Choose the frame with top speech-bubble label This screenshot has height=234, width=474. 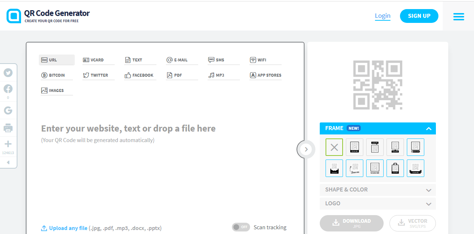point(375,148)
